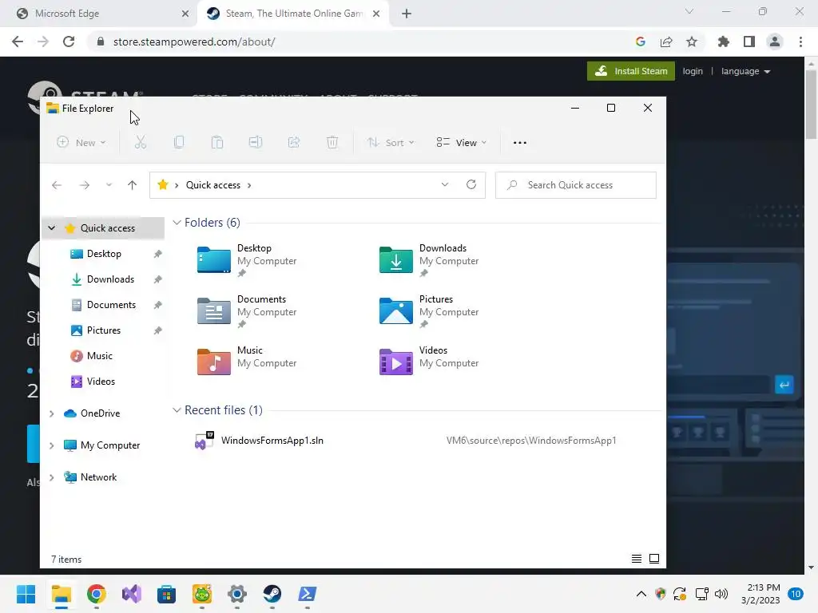Collapse the Recent files (1) group

pos(177,410)
